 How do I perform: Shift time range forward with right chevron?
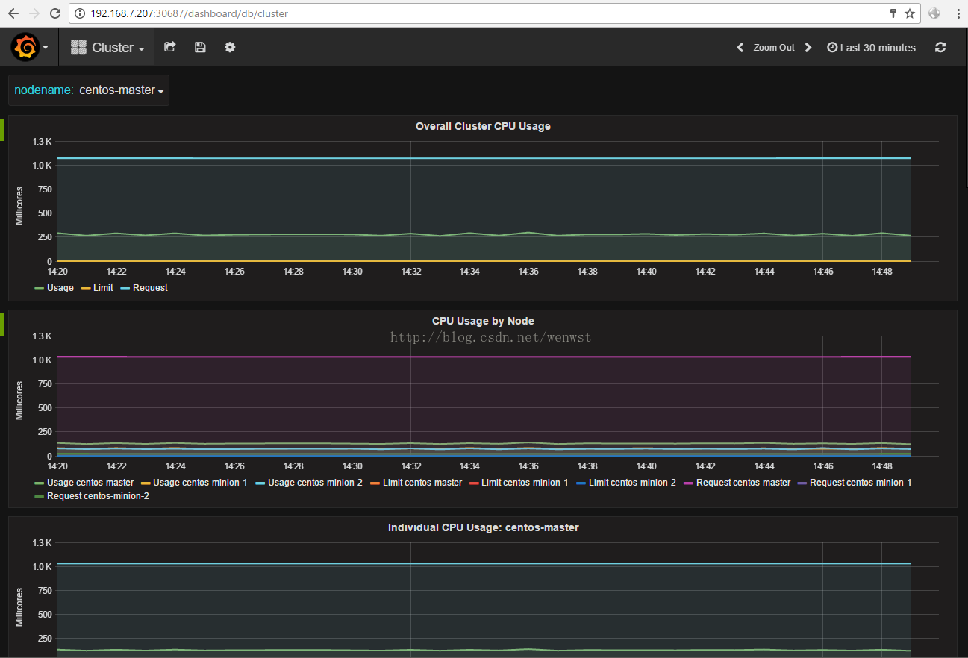coord(808,47)
